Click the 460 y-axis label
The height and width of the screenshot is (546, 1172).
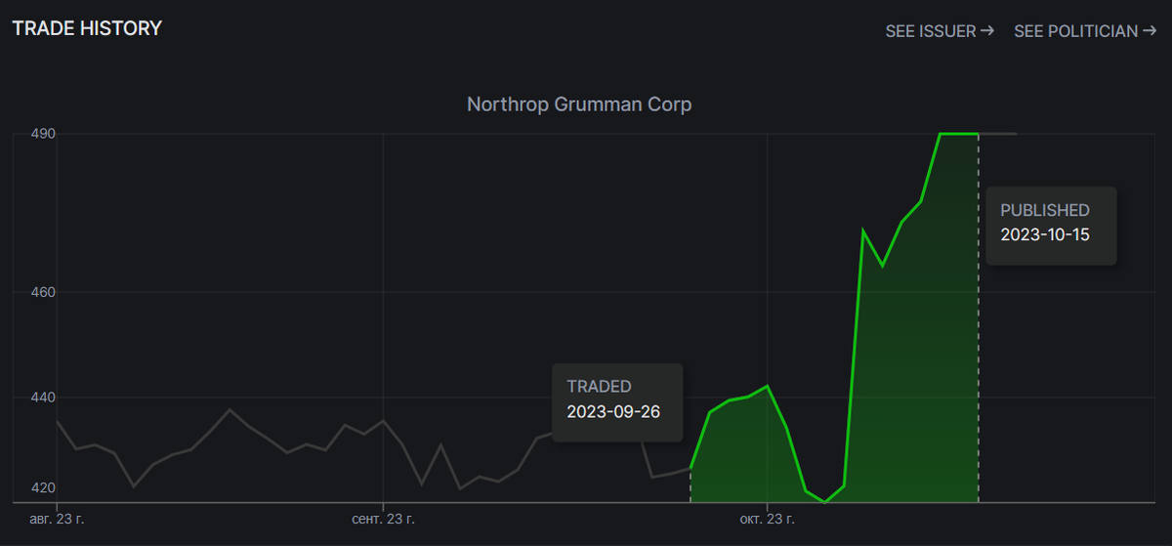click(x=43, y=292)
